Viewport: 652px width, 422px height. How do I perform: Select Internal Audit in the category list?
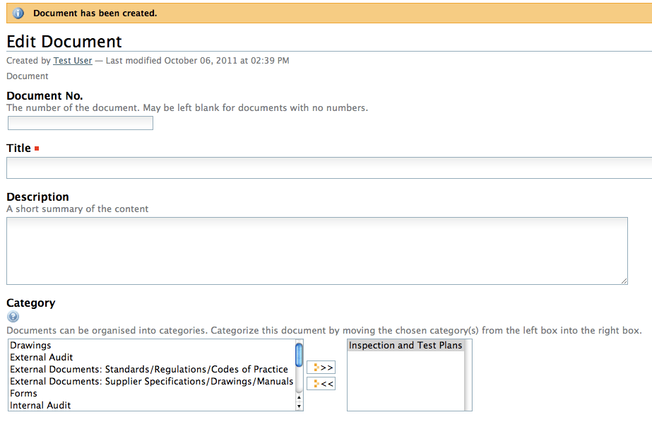pos(152,405)
